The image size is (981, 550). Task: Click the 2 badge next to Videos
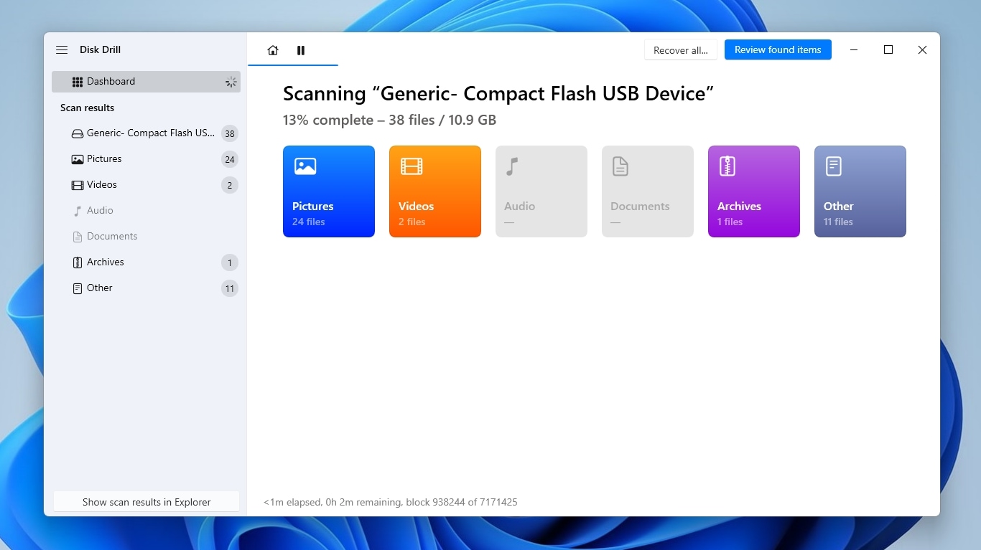click(230, 186)
